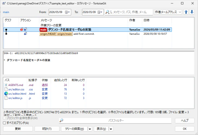Click the 表示(V) button
This screenshot has width=198, height=135.
coord(101,129)
